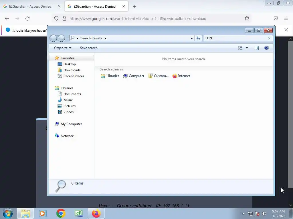Image resolution: width=293 pixels, height=219 pixels.
Task: Open the Documents library
Action: pyautogui.click(x=72, y=94)
